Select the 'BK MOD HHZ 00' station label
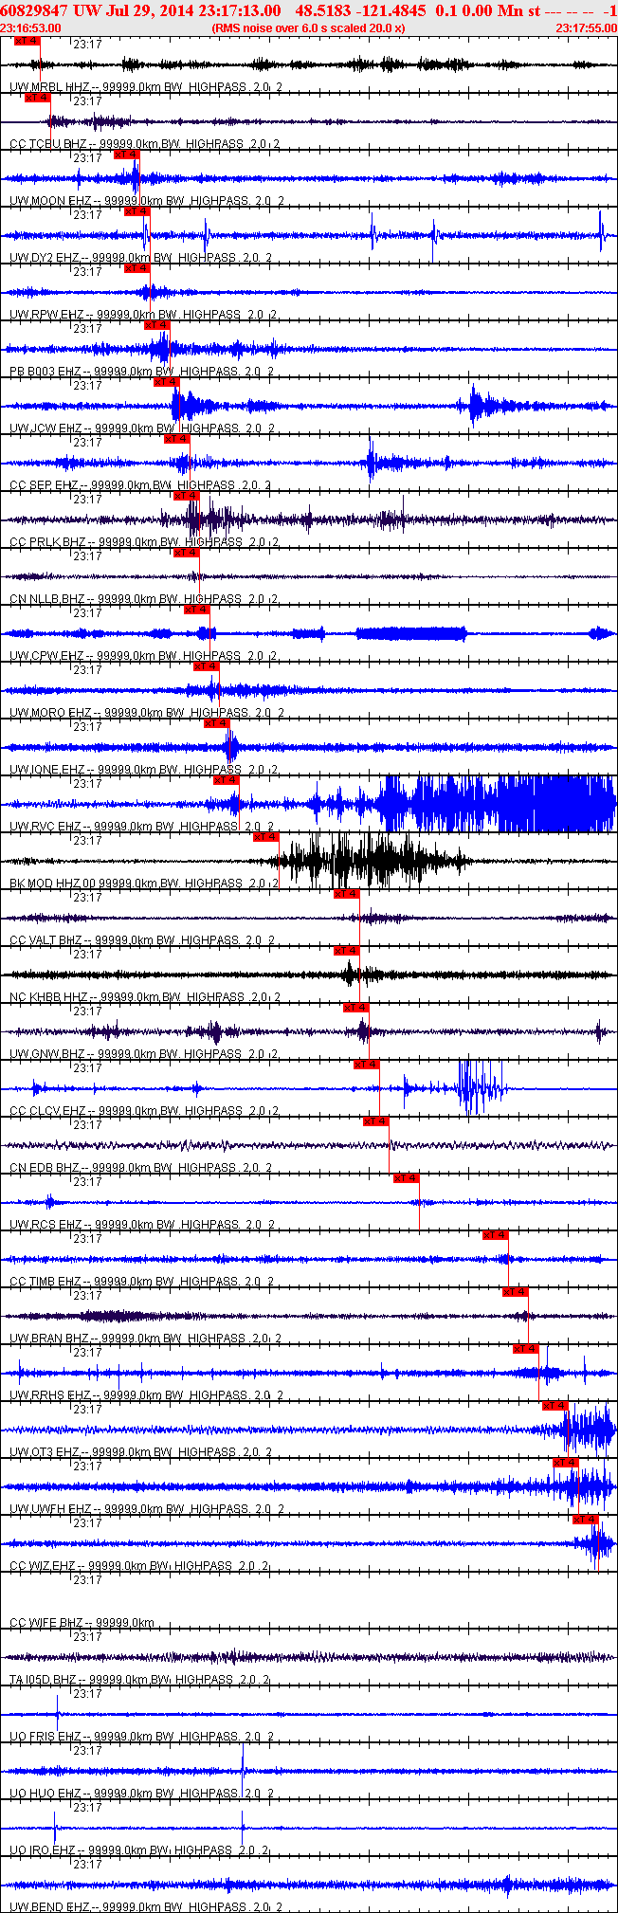Image resolution: width=618 pixels, height=1913 pixels. [x=53, y=884]
